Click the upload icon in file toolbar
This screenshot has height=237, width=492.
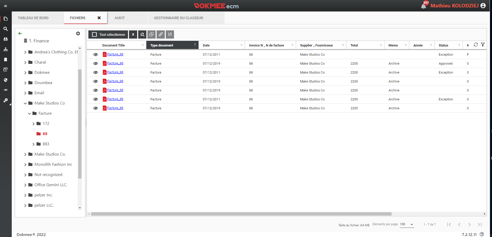[x=133, y=34]
